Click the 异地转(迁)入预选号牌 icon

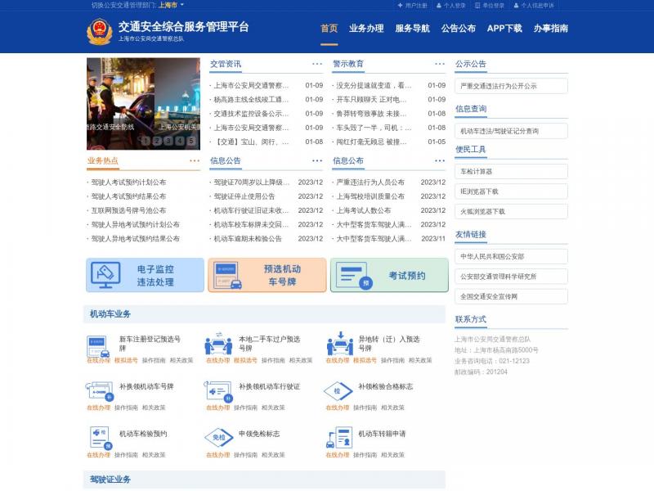click(340, 344)
